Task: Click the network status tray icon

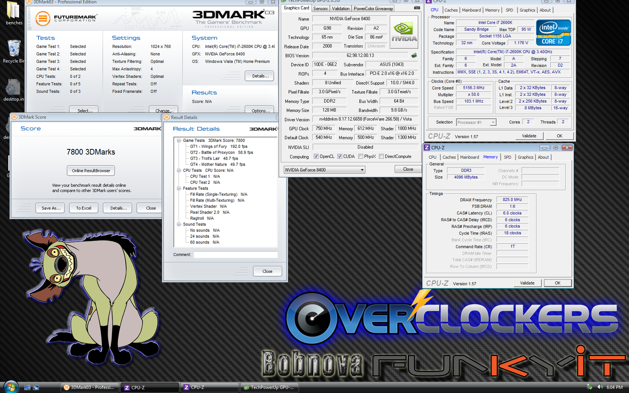Action: (x=589, y=387)
